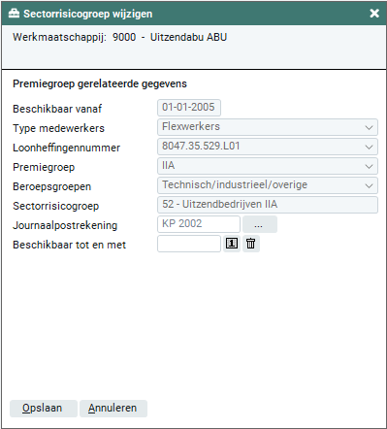Click the Journaalpostrekening KP 2002 field

(x=199, y=224)
